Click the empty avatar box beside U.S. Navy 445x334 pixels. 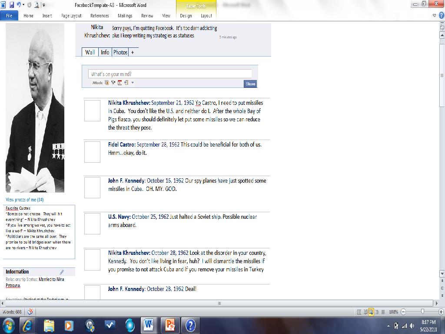tap(92, 224)
